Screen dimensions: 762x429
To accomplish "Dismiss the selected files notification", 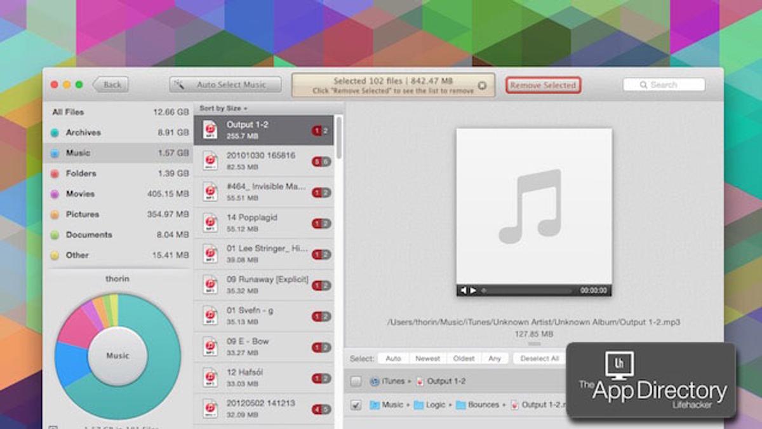I will pos(482,85).
